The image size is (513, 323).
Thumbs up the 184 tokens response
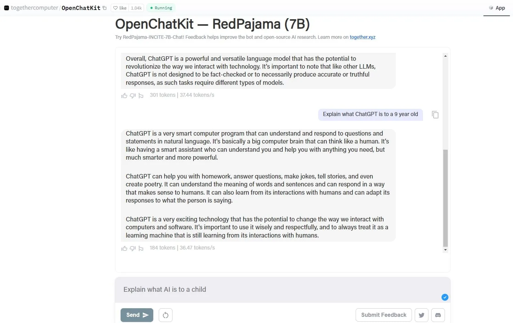(x=124, y=248)
